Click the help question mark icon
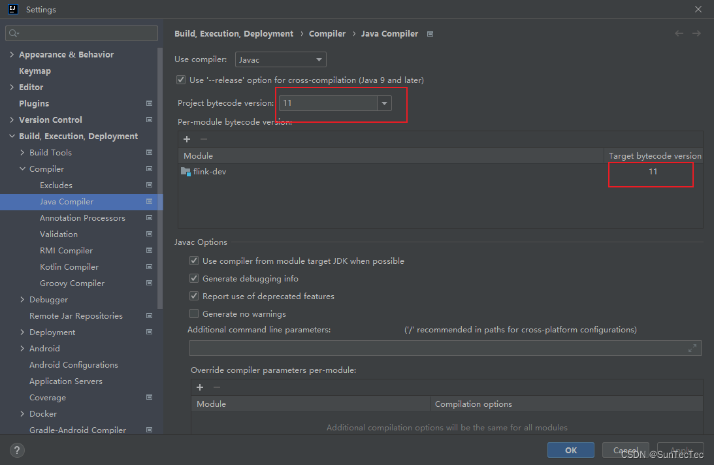This screenshot has height=465, width=714. (17, 450)
